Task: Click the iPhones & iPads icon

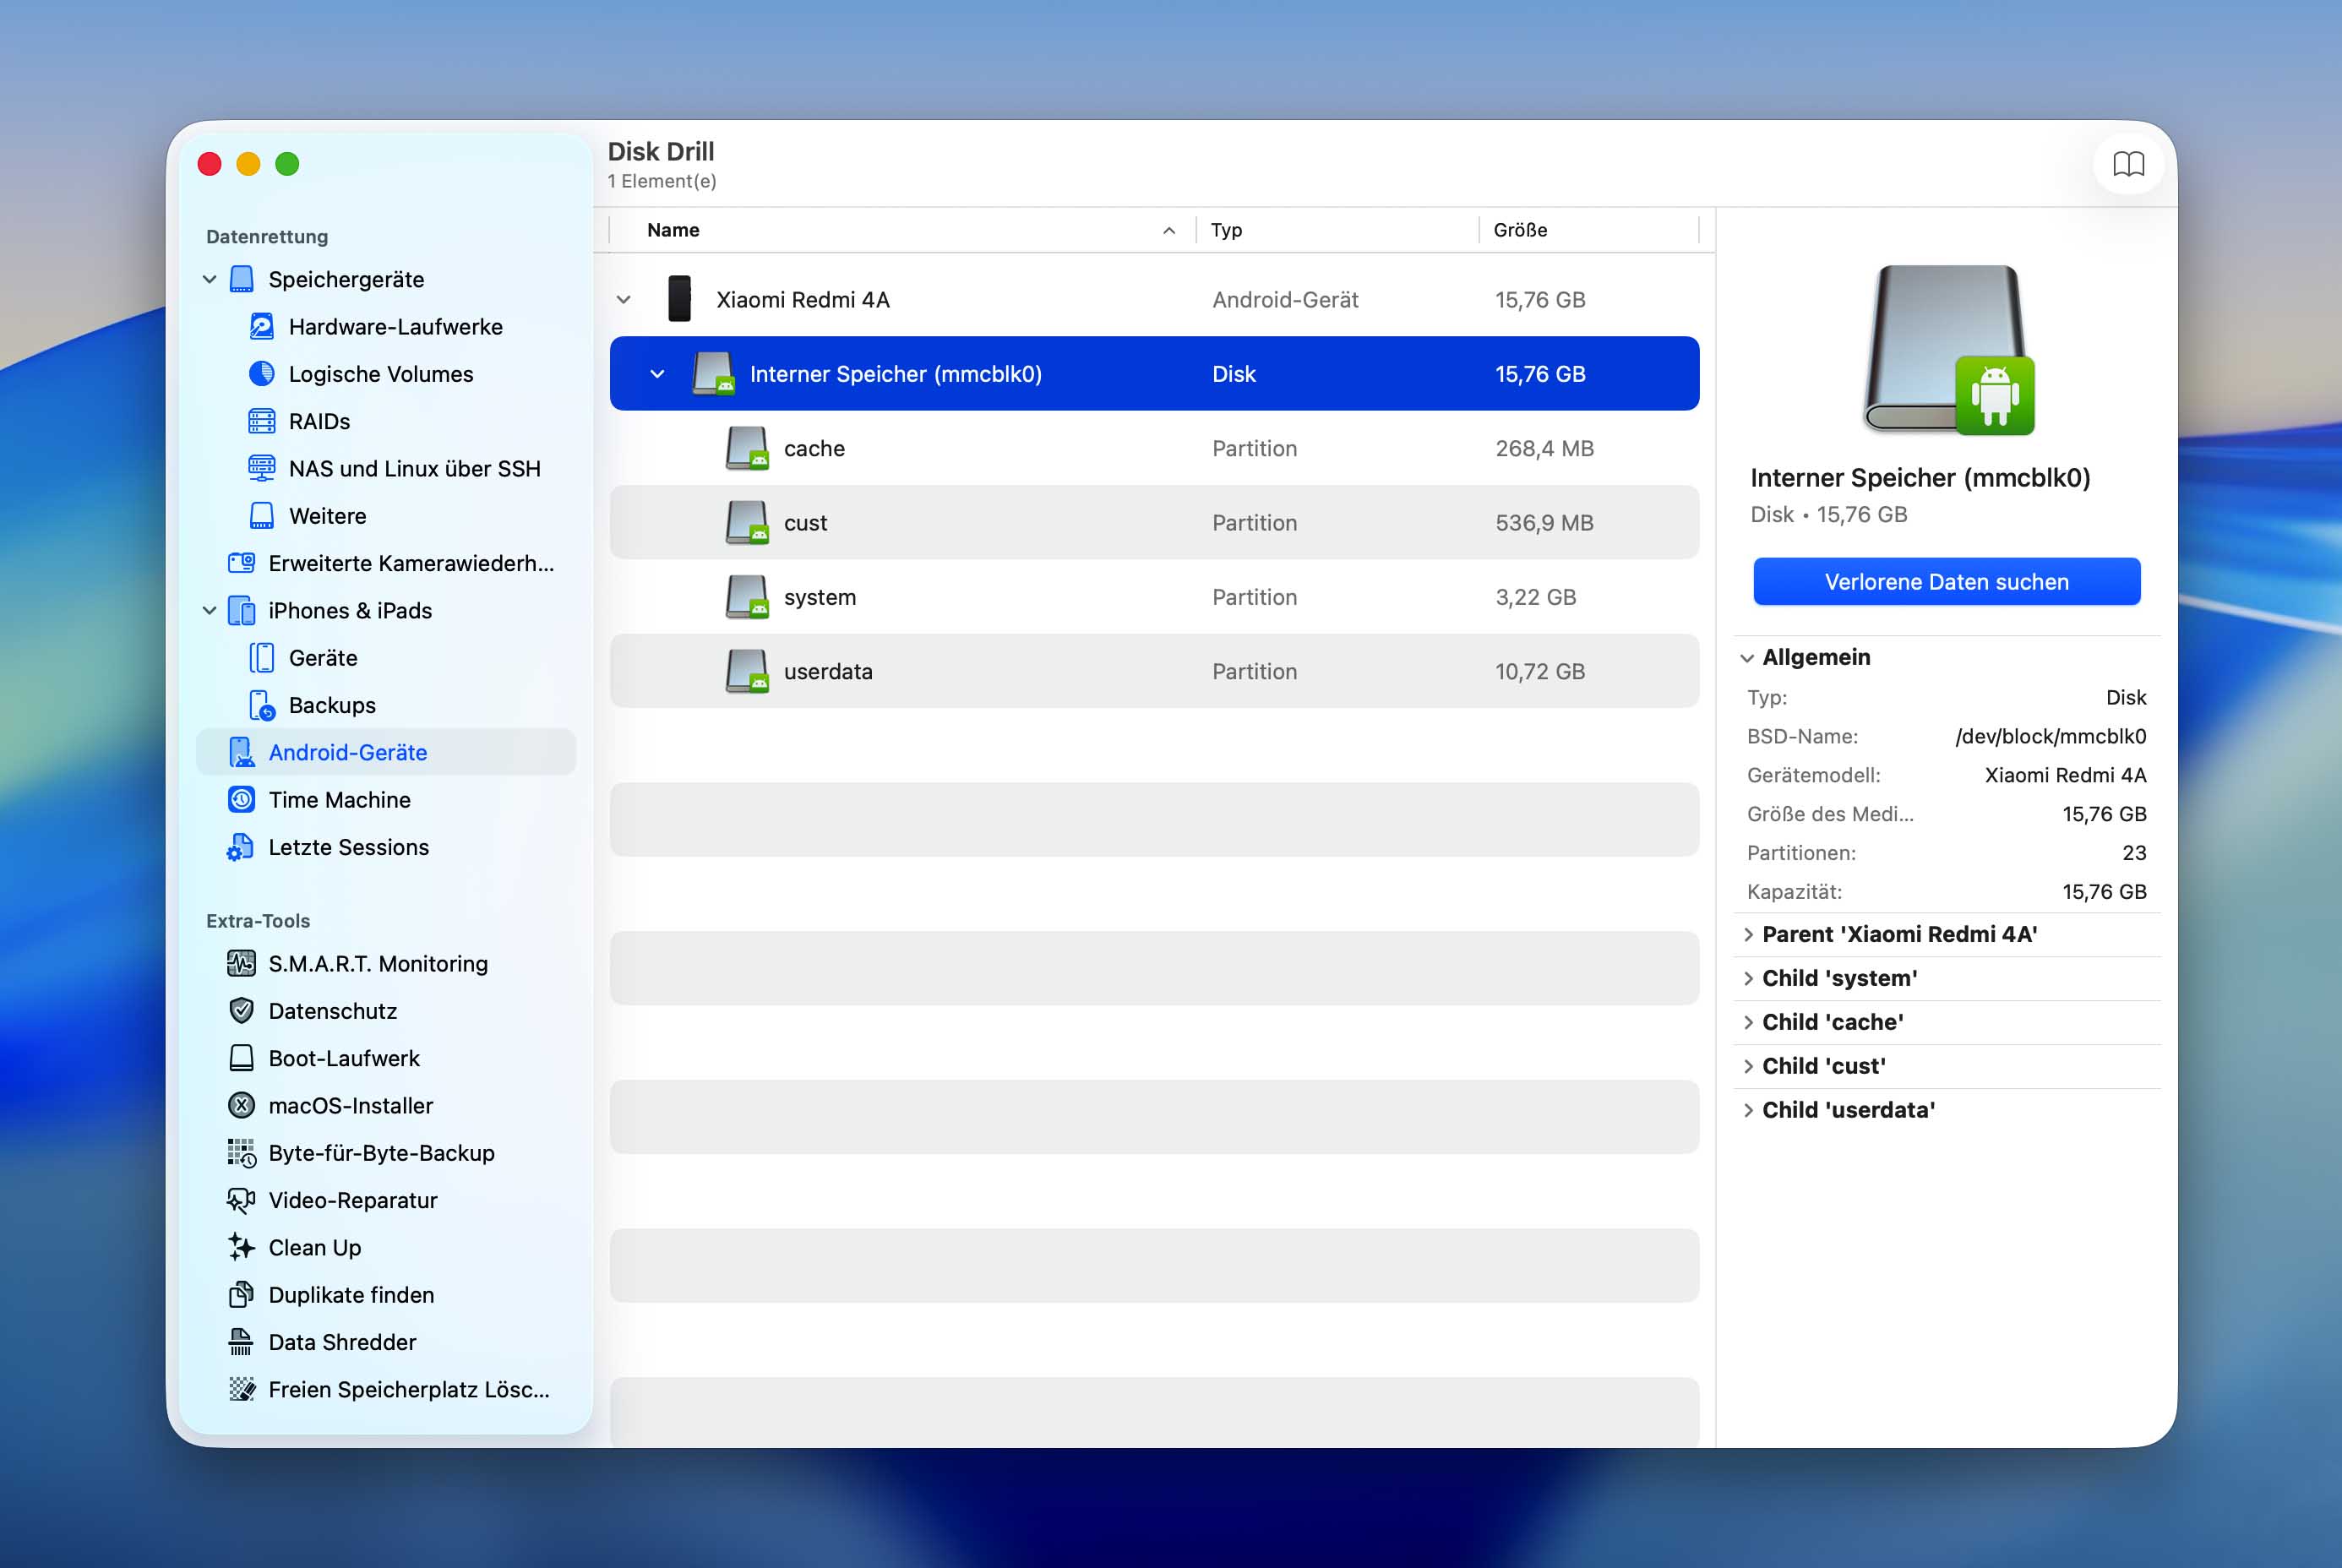Action: 241,610
